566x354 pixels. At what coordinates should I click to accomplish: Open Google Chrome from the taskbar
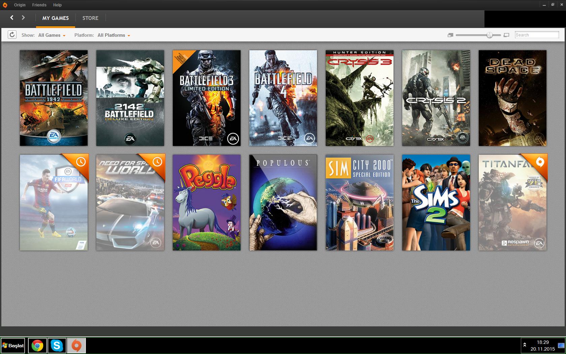click(x=37, y=346)
